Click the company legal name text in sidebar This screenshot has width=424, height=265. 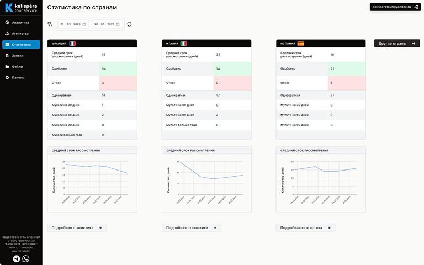(x=21, y=241)
